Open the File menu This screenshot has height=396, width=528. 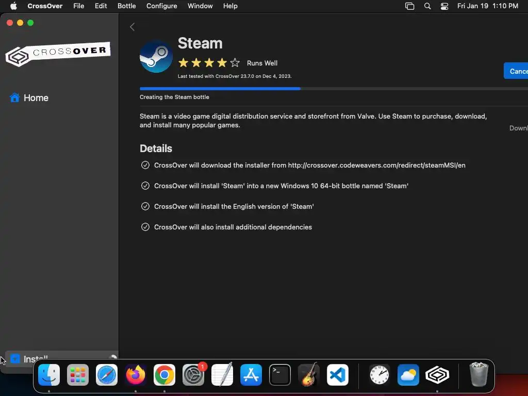click(79, 6)
